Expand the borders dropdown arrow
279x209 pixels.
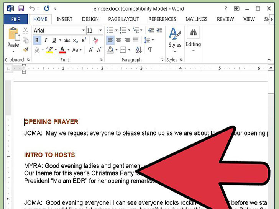click(x=130, y=50)
